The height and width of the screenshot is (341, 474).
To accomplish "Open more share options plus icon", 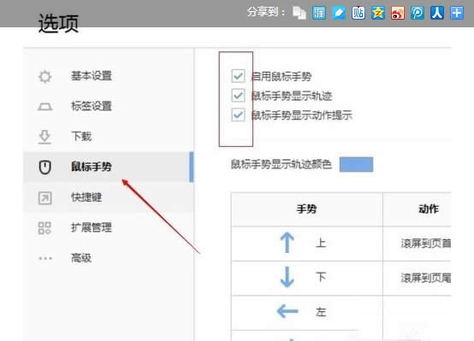I will click(x=457, y=13).
